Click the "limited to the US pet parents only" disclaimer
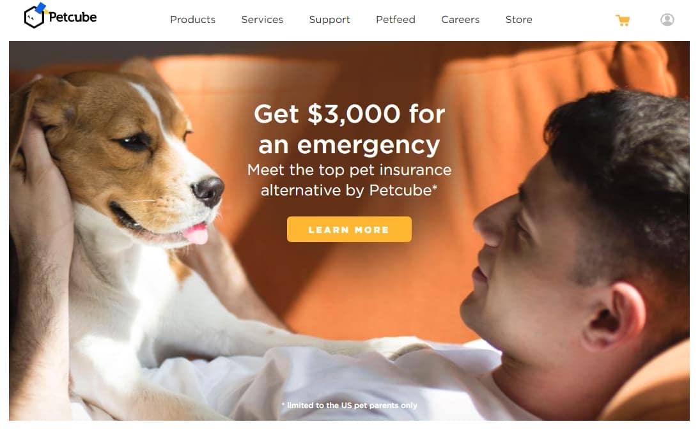Screen dimensions: 700x431 [x=349, y=405]
